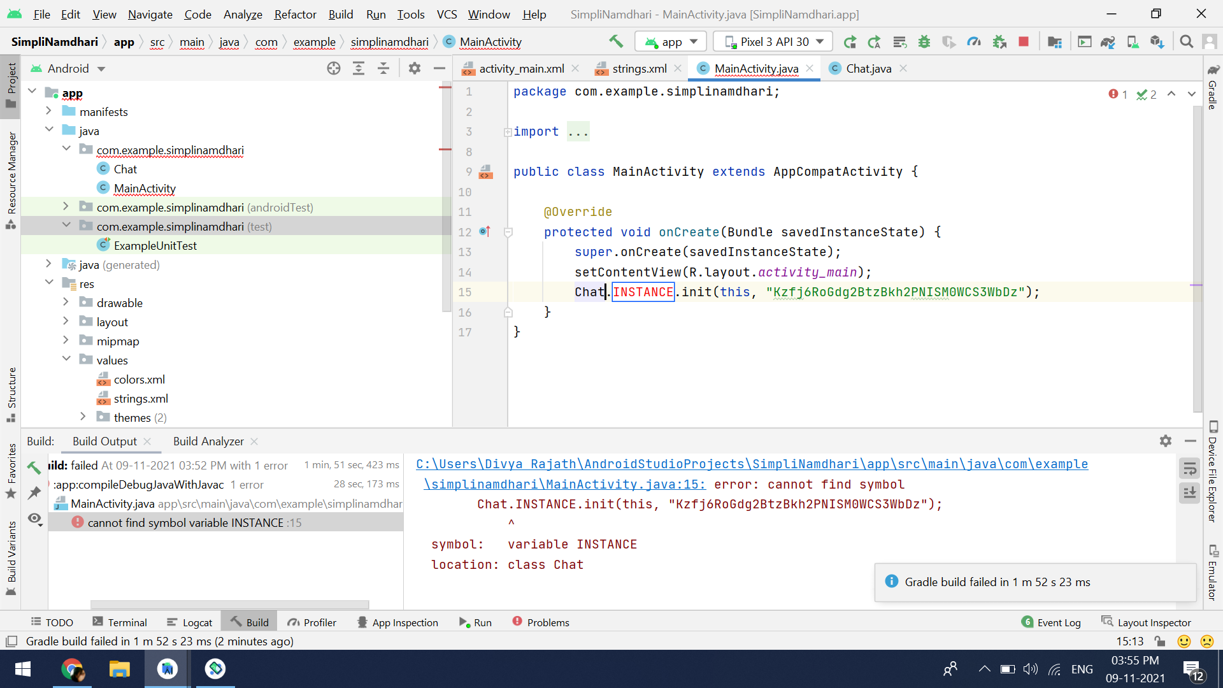The height and width of the screenshot is (688, 1223).
Task: Stop the running build with Stop button
Action: [x=1024, y=41]
